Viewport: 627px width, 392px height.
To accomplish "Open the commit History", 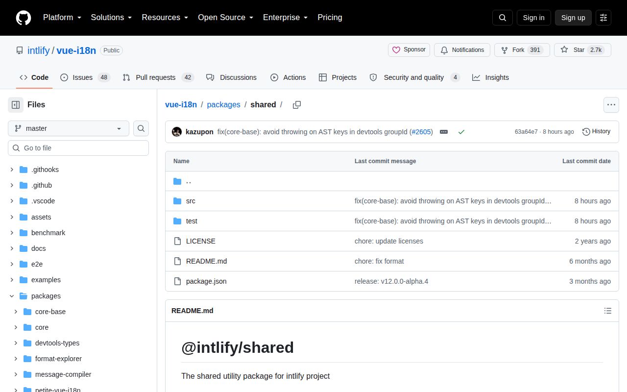I will point(596,131).
